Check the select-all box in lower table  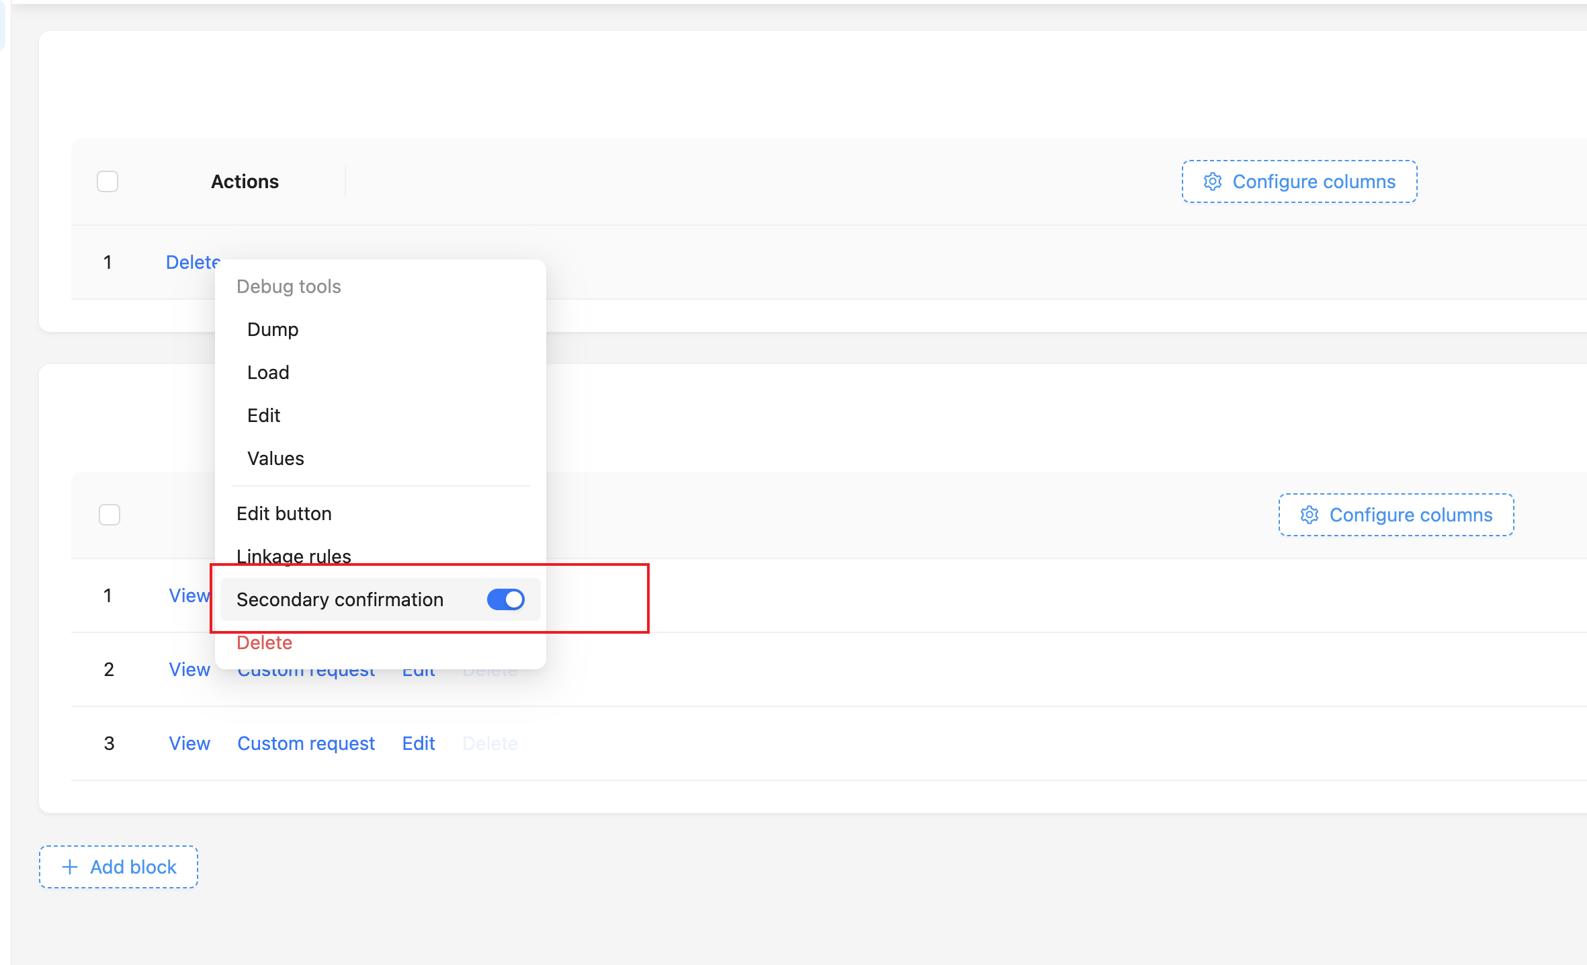click(x=110, y=515)
